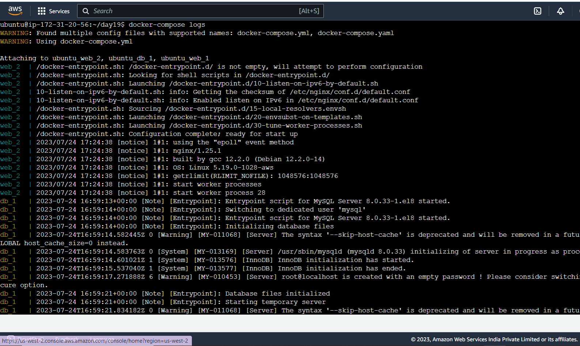
Task: Open the Services grid menu icon
Action: (x=42, y=11)
